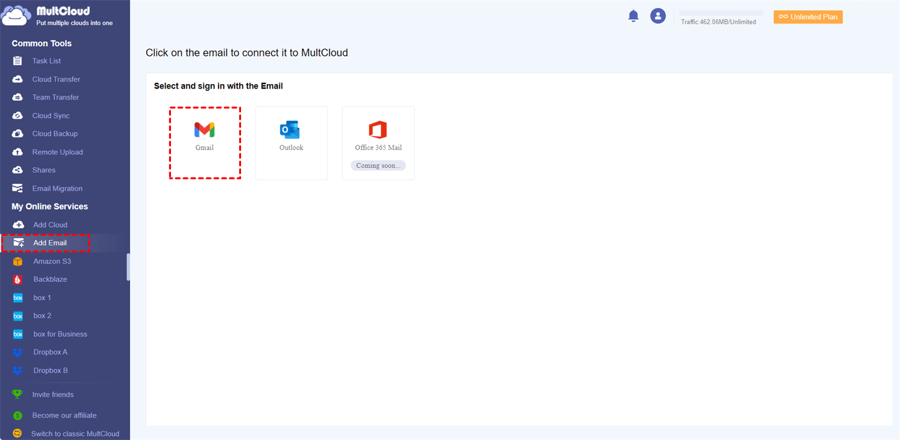The width and height of the screenshot is (900, 440).
Task: Click the Outlook logo
Action: [x=290, y=130]
